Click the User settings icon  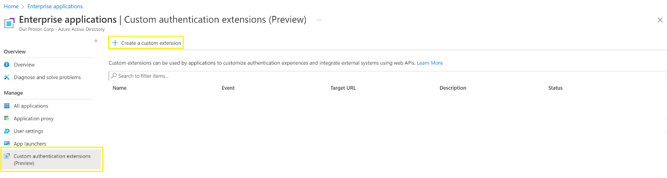coord(7,131)
